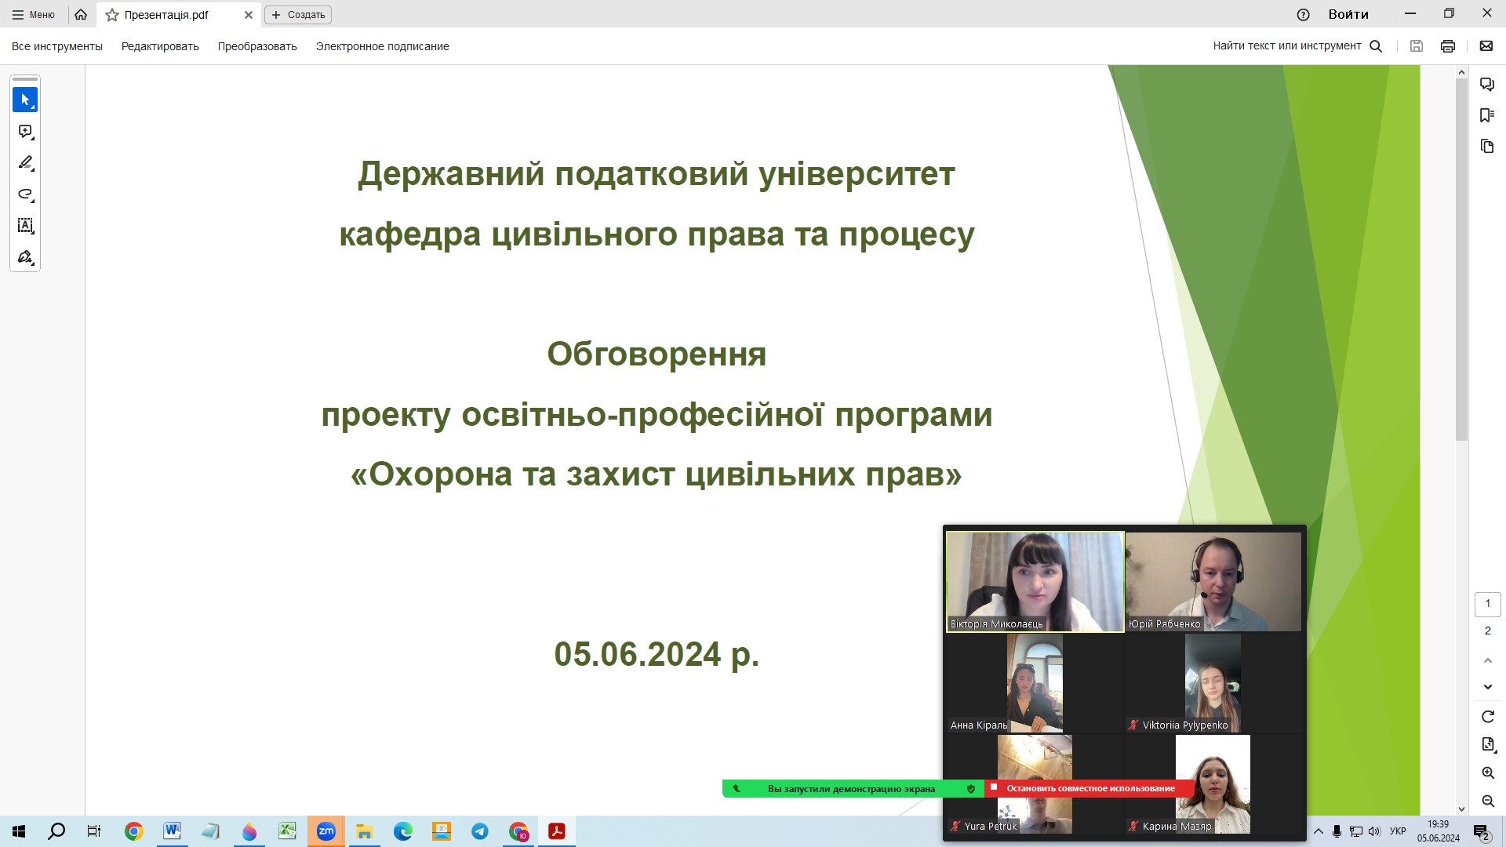Select Карина Мазяр video tile
This screenshot has width=1506, height=847.
(x=1213, y=784)
